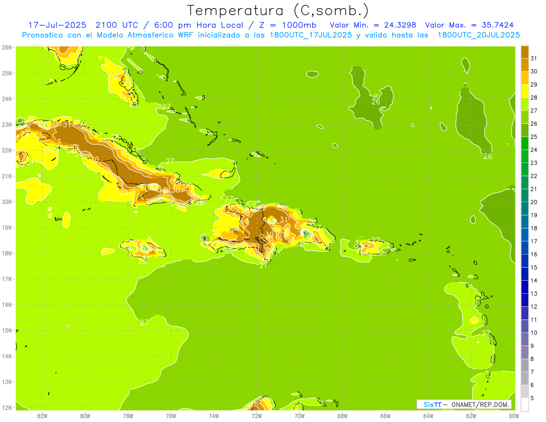Click the color bar label '12'
This screenshot has height=422, width=546.
[534, 306]
